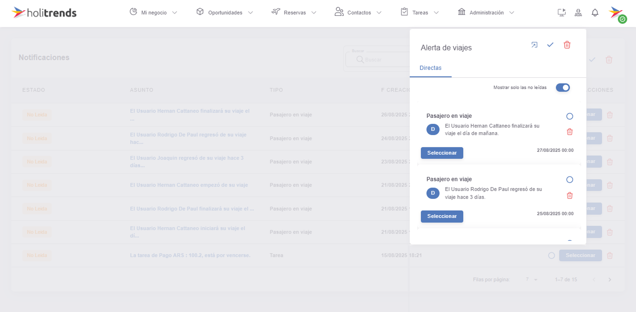Open the Reservas dropdown menu
Screen dimensions: 636x312
(x=294, y=13)
